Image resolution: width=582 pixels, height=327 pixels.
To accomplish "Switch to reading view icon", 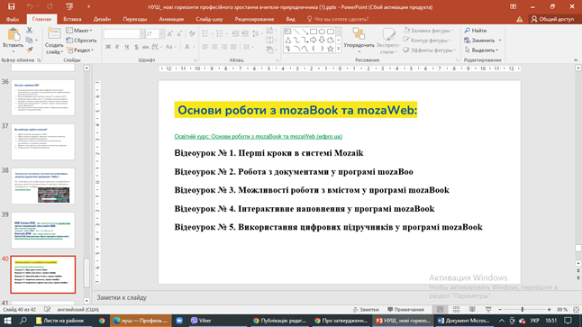I will click(472, 309).
